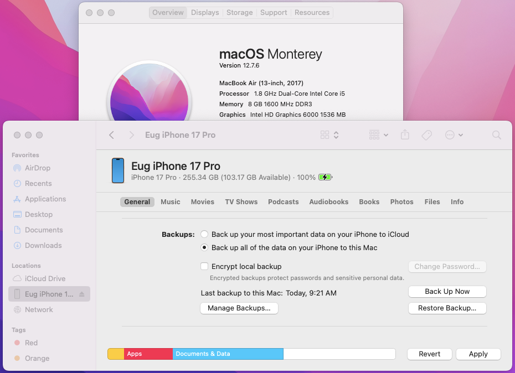
Task: Open Storage tab in About This Mac
Action: point(240,13)
